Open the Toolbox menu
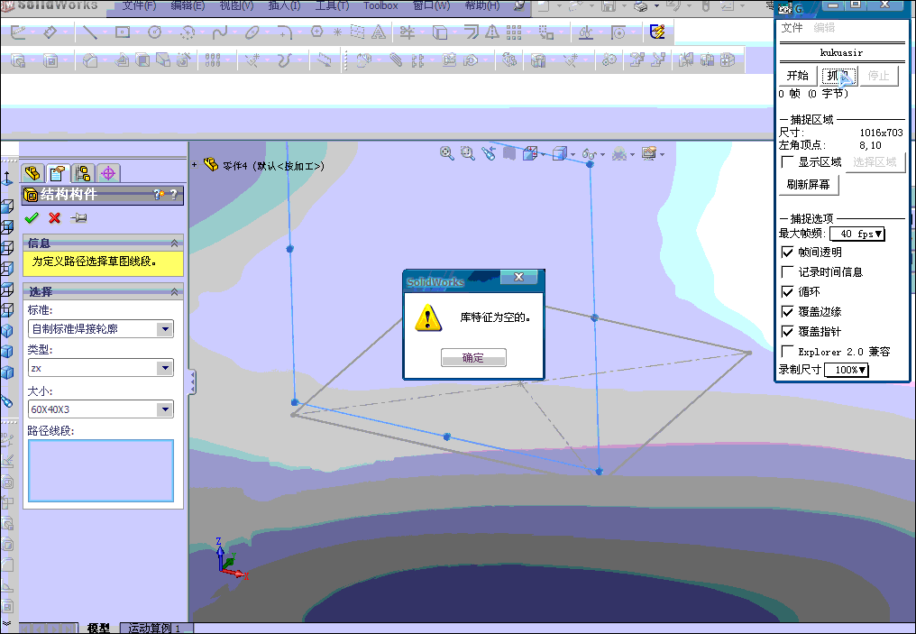916x634 pixels. [380, 5]
